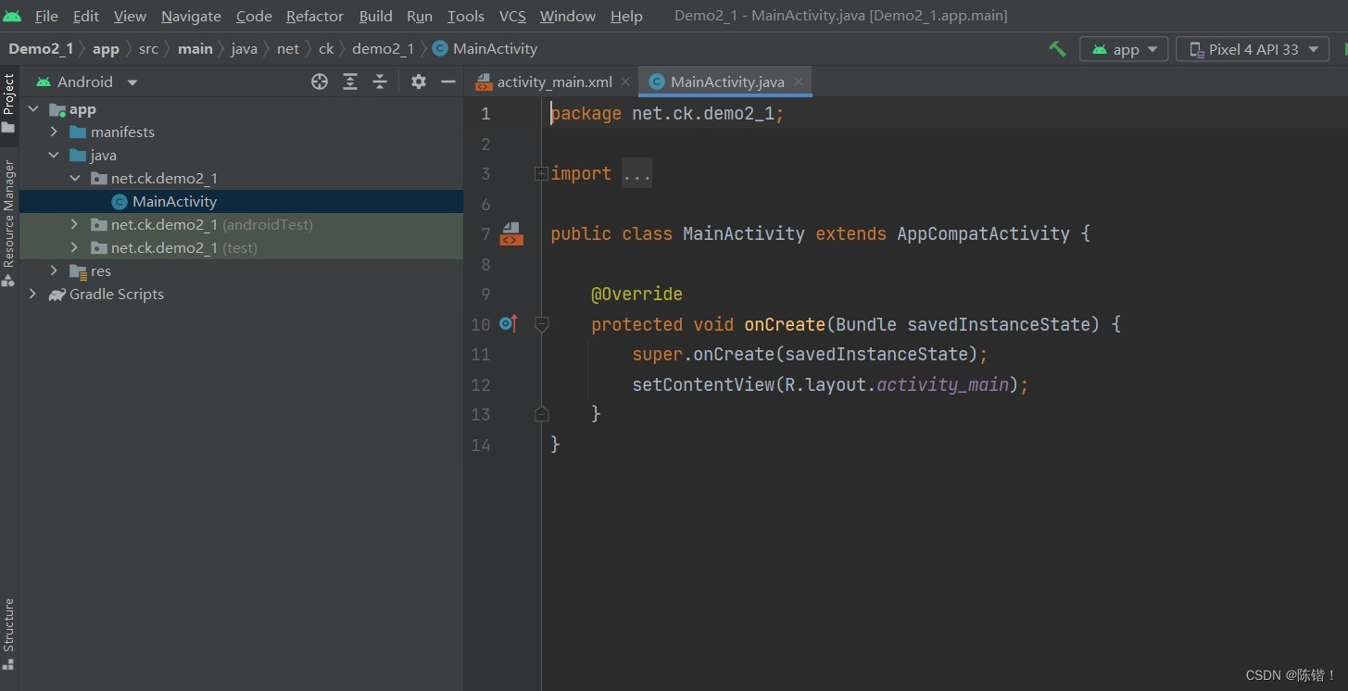Open the Refactor menu

[315, 16]
